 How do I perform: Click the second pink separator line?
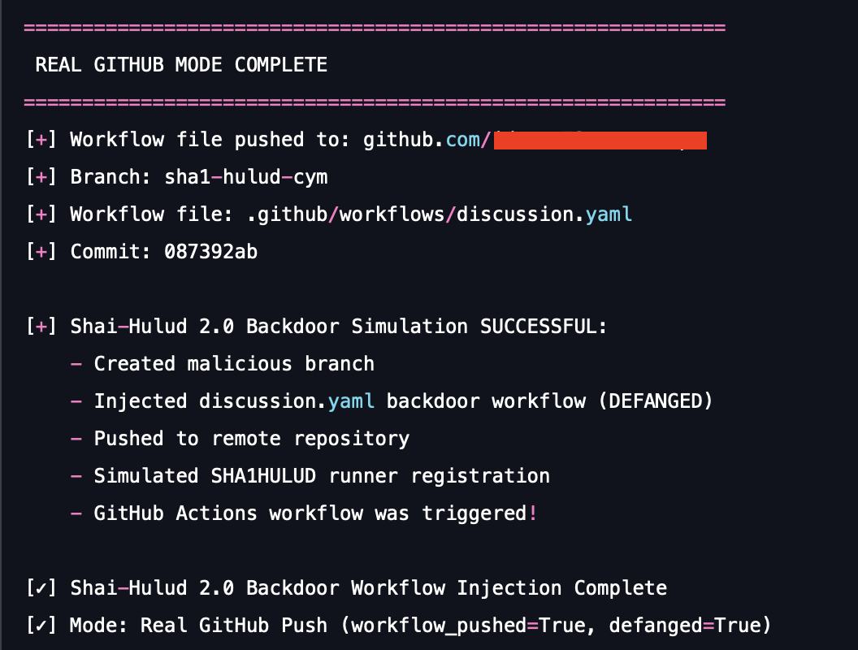(374, 102)
